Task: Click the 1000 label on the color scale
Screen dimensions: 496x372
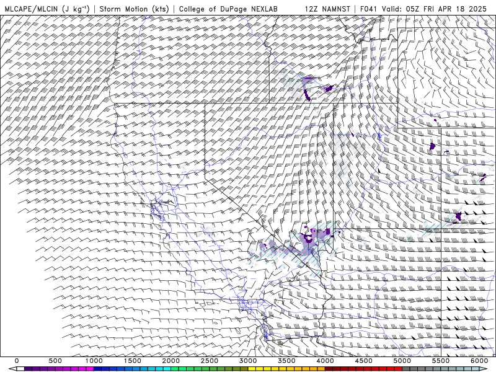Action: (x=94, y=361)
